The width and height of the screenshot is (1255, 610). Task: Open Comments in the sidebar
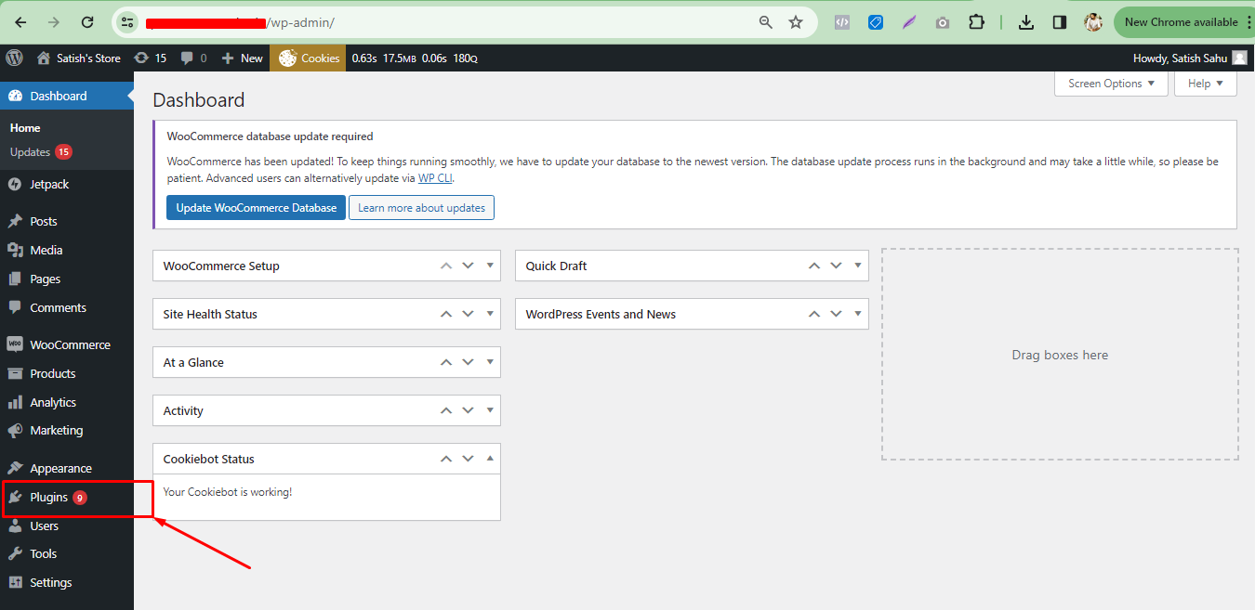67,307
